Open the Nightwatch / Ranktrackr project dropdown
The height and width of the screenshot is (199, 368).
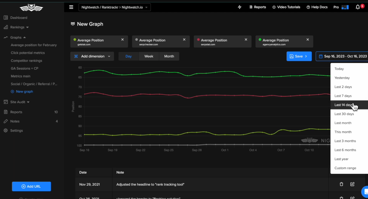pyautogui.click(x=114, y=7)
